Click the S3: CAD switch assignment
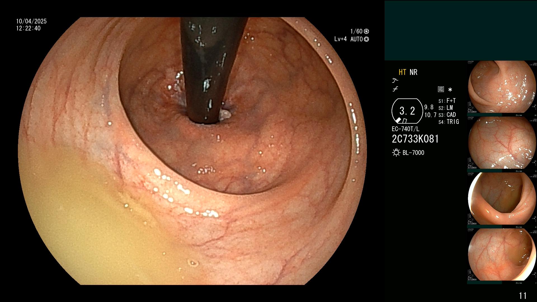This screenshot has width=537, height=302. click(447, 115)
